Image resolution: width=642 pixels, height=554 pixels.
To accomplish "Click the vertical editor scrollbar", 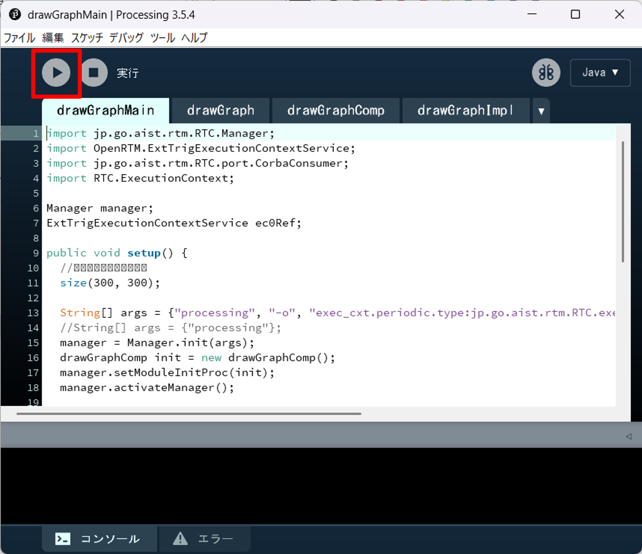I will tap(623, 202).
